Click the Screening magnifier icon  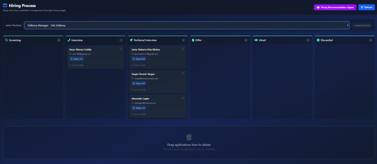click(7, 40)
